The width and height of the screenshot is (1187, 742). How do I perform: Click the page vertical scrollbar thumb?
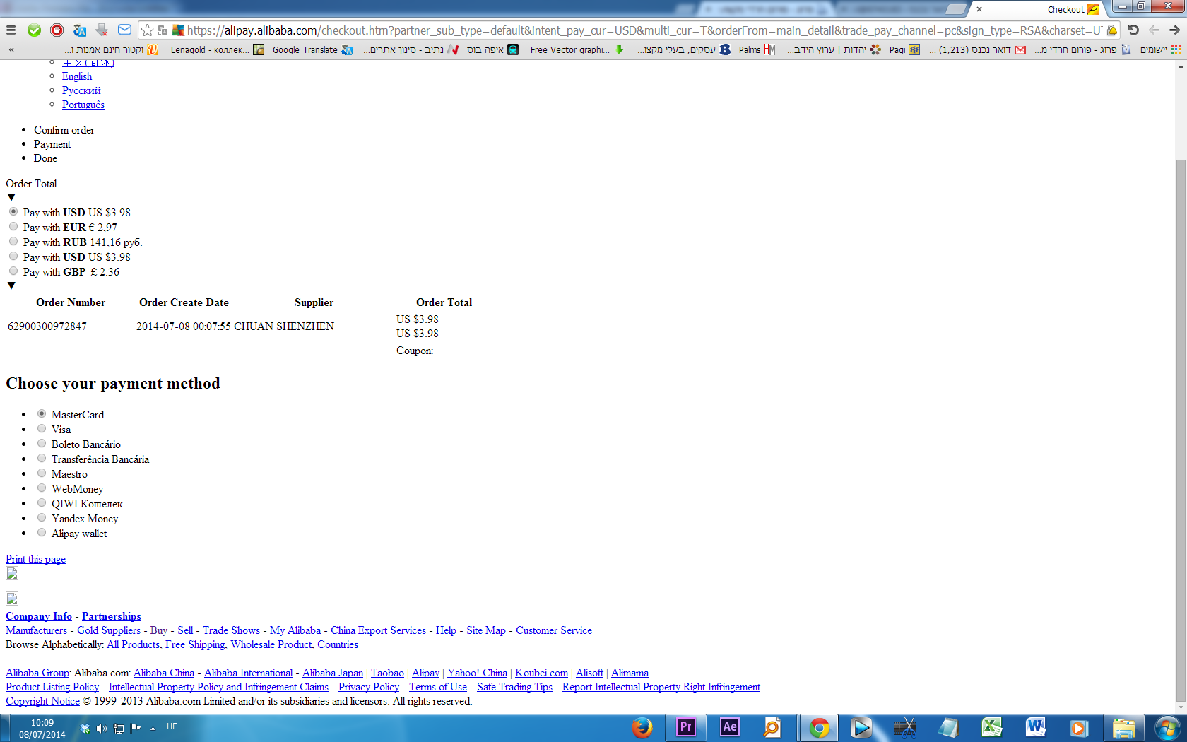click(x=1181, y=431)
